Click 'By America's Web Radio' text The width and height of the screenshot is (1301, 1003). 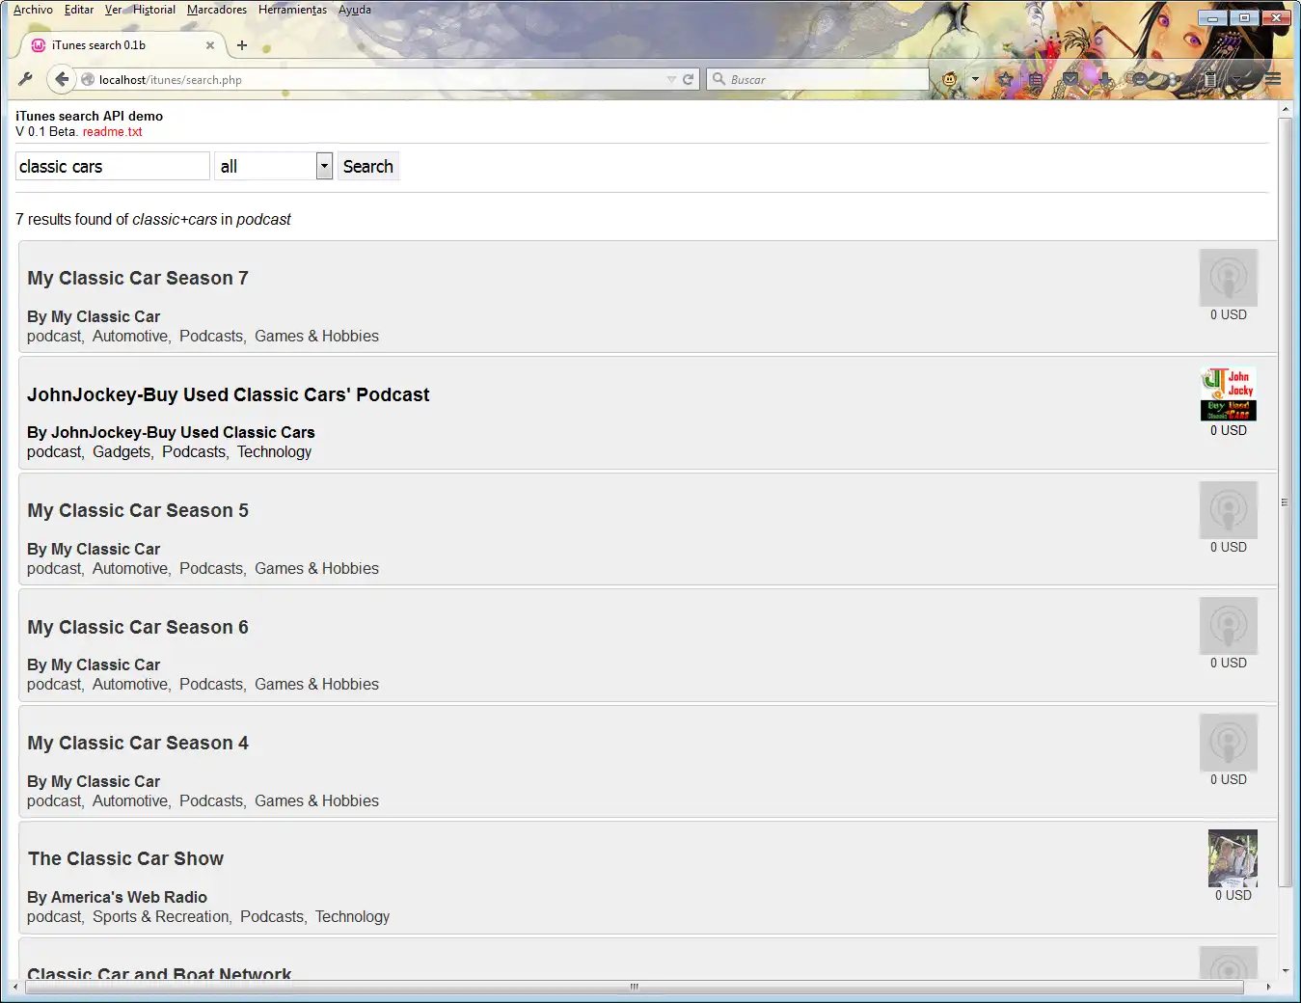tap(117, 897)
